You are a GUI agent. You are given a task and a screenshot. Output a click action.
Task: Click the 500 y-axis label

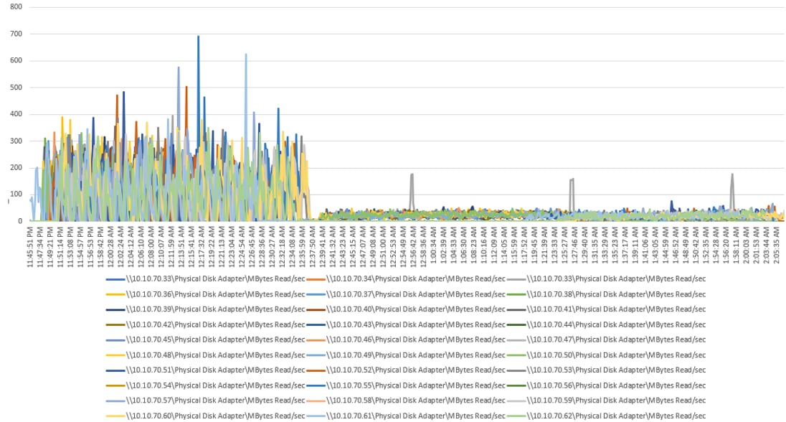16,88
